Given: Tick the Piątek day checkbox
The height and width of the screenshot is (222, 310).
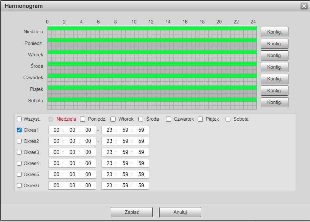Looking at the screenshot, I should click(200, 119).
